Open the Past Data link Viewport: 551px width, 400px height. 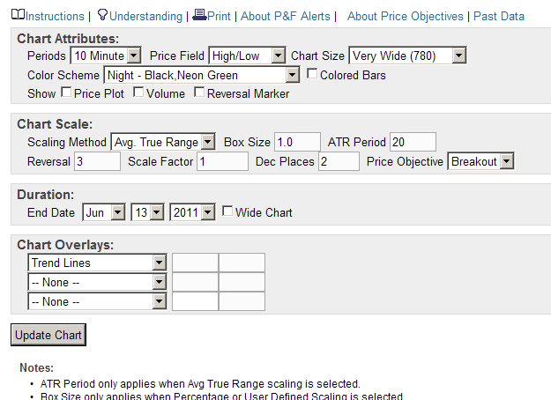point(499,16)
